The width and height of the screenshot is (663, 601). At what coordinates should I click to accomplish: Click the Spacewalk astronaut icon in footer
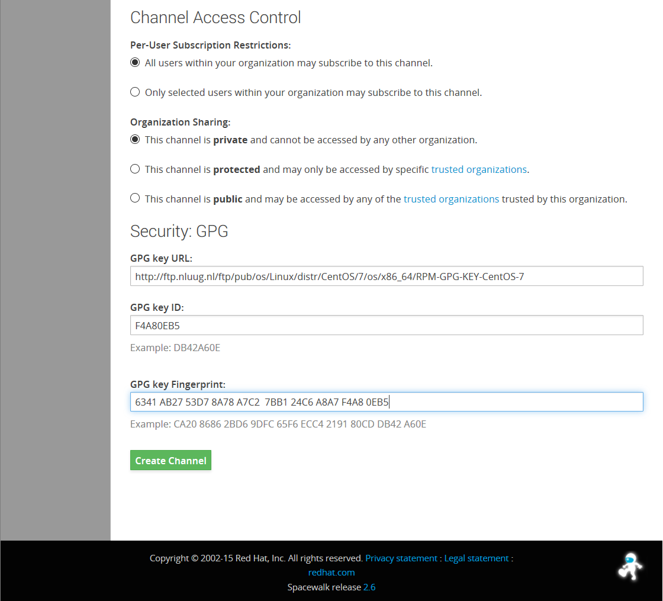(630, 566)
